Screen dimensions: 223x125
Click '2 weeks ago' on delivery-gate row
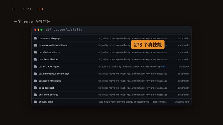pos(182,102)
